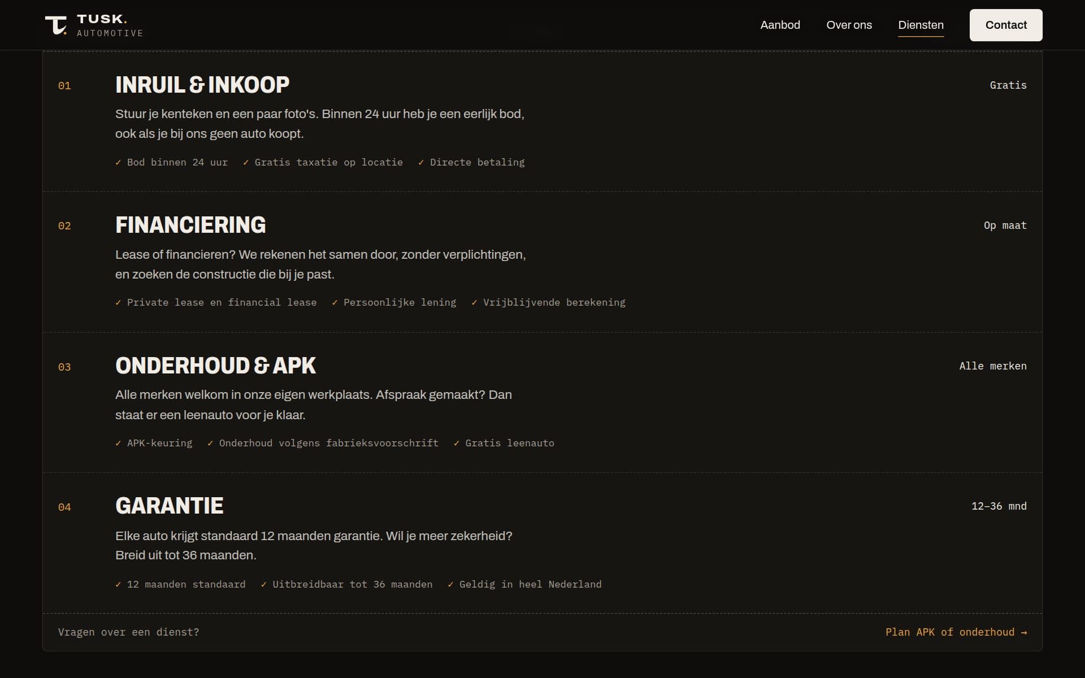Click the Garantie heading
This screenshot has height=678, width=1085.
(x=169, y=506)
